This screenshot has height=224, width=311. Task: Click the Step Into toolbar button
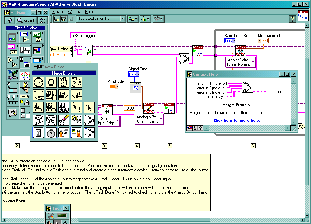click(57, 19)
